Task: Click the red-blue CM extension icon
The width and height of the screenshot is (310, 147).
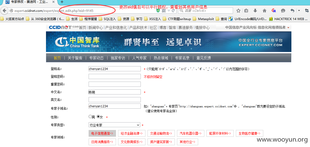Action: pyautogui.click(x=274, y=11)
